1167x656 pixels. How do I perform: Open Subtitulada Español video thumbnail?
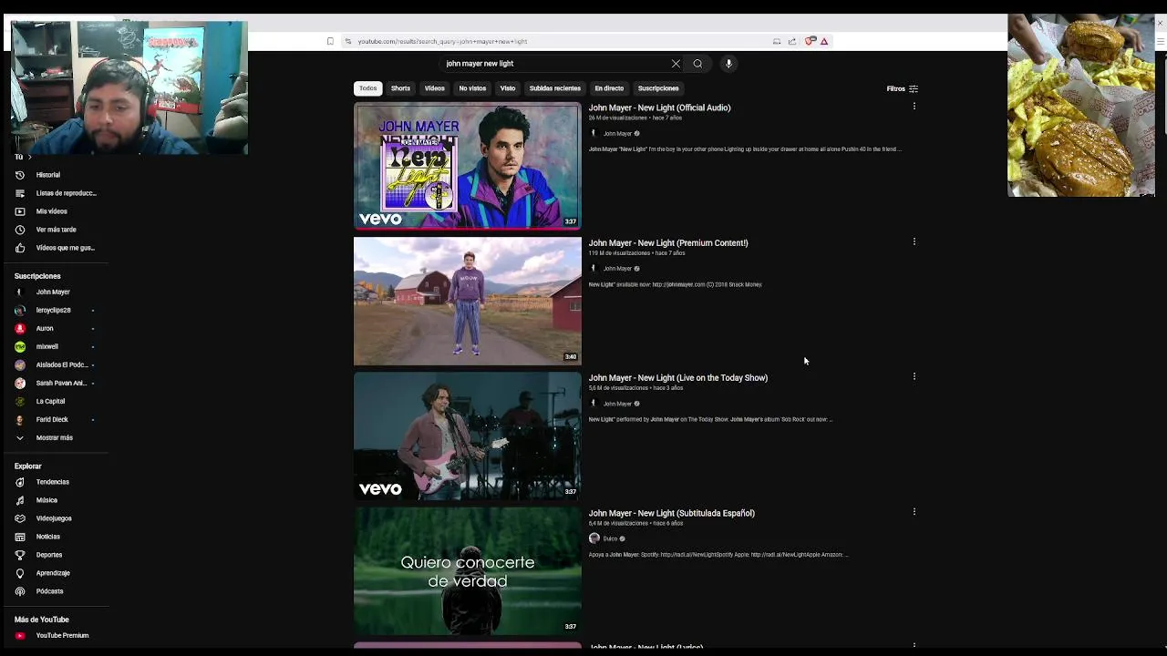[467, 570]
